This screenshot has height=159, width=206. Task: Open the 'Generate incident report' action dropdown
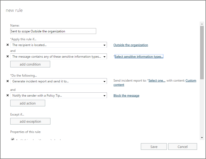coord(59,81)
